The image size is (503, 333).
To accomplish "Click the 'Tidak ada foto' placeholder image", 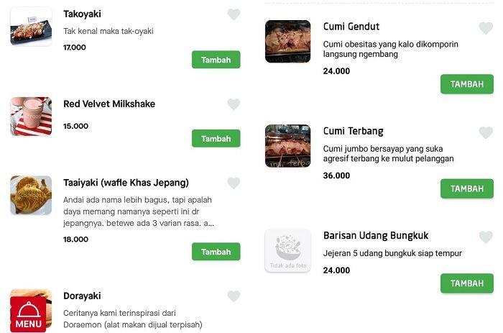I will 287,250.
